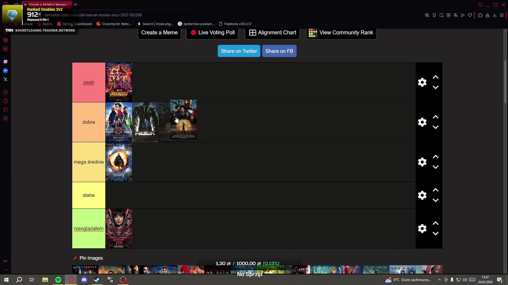Open the browser profile account icon

[487, 15]
